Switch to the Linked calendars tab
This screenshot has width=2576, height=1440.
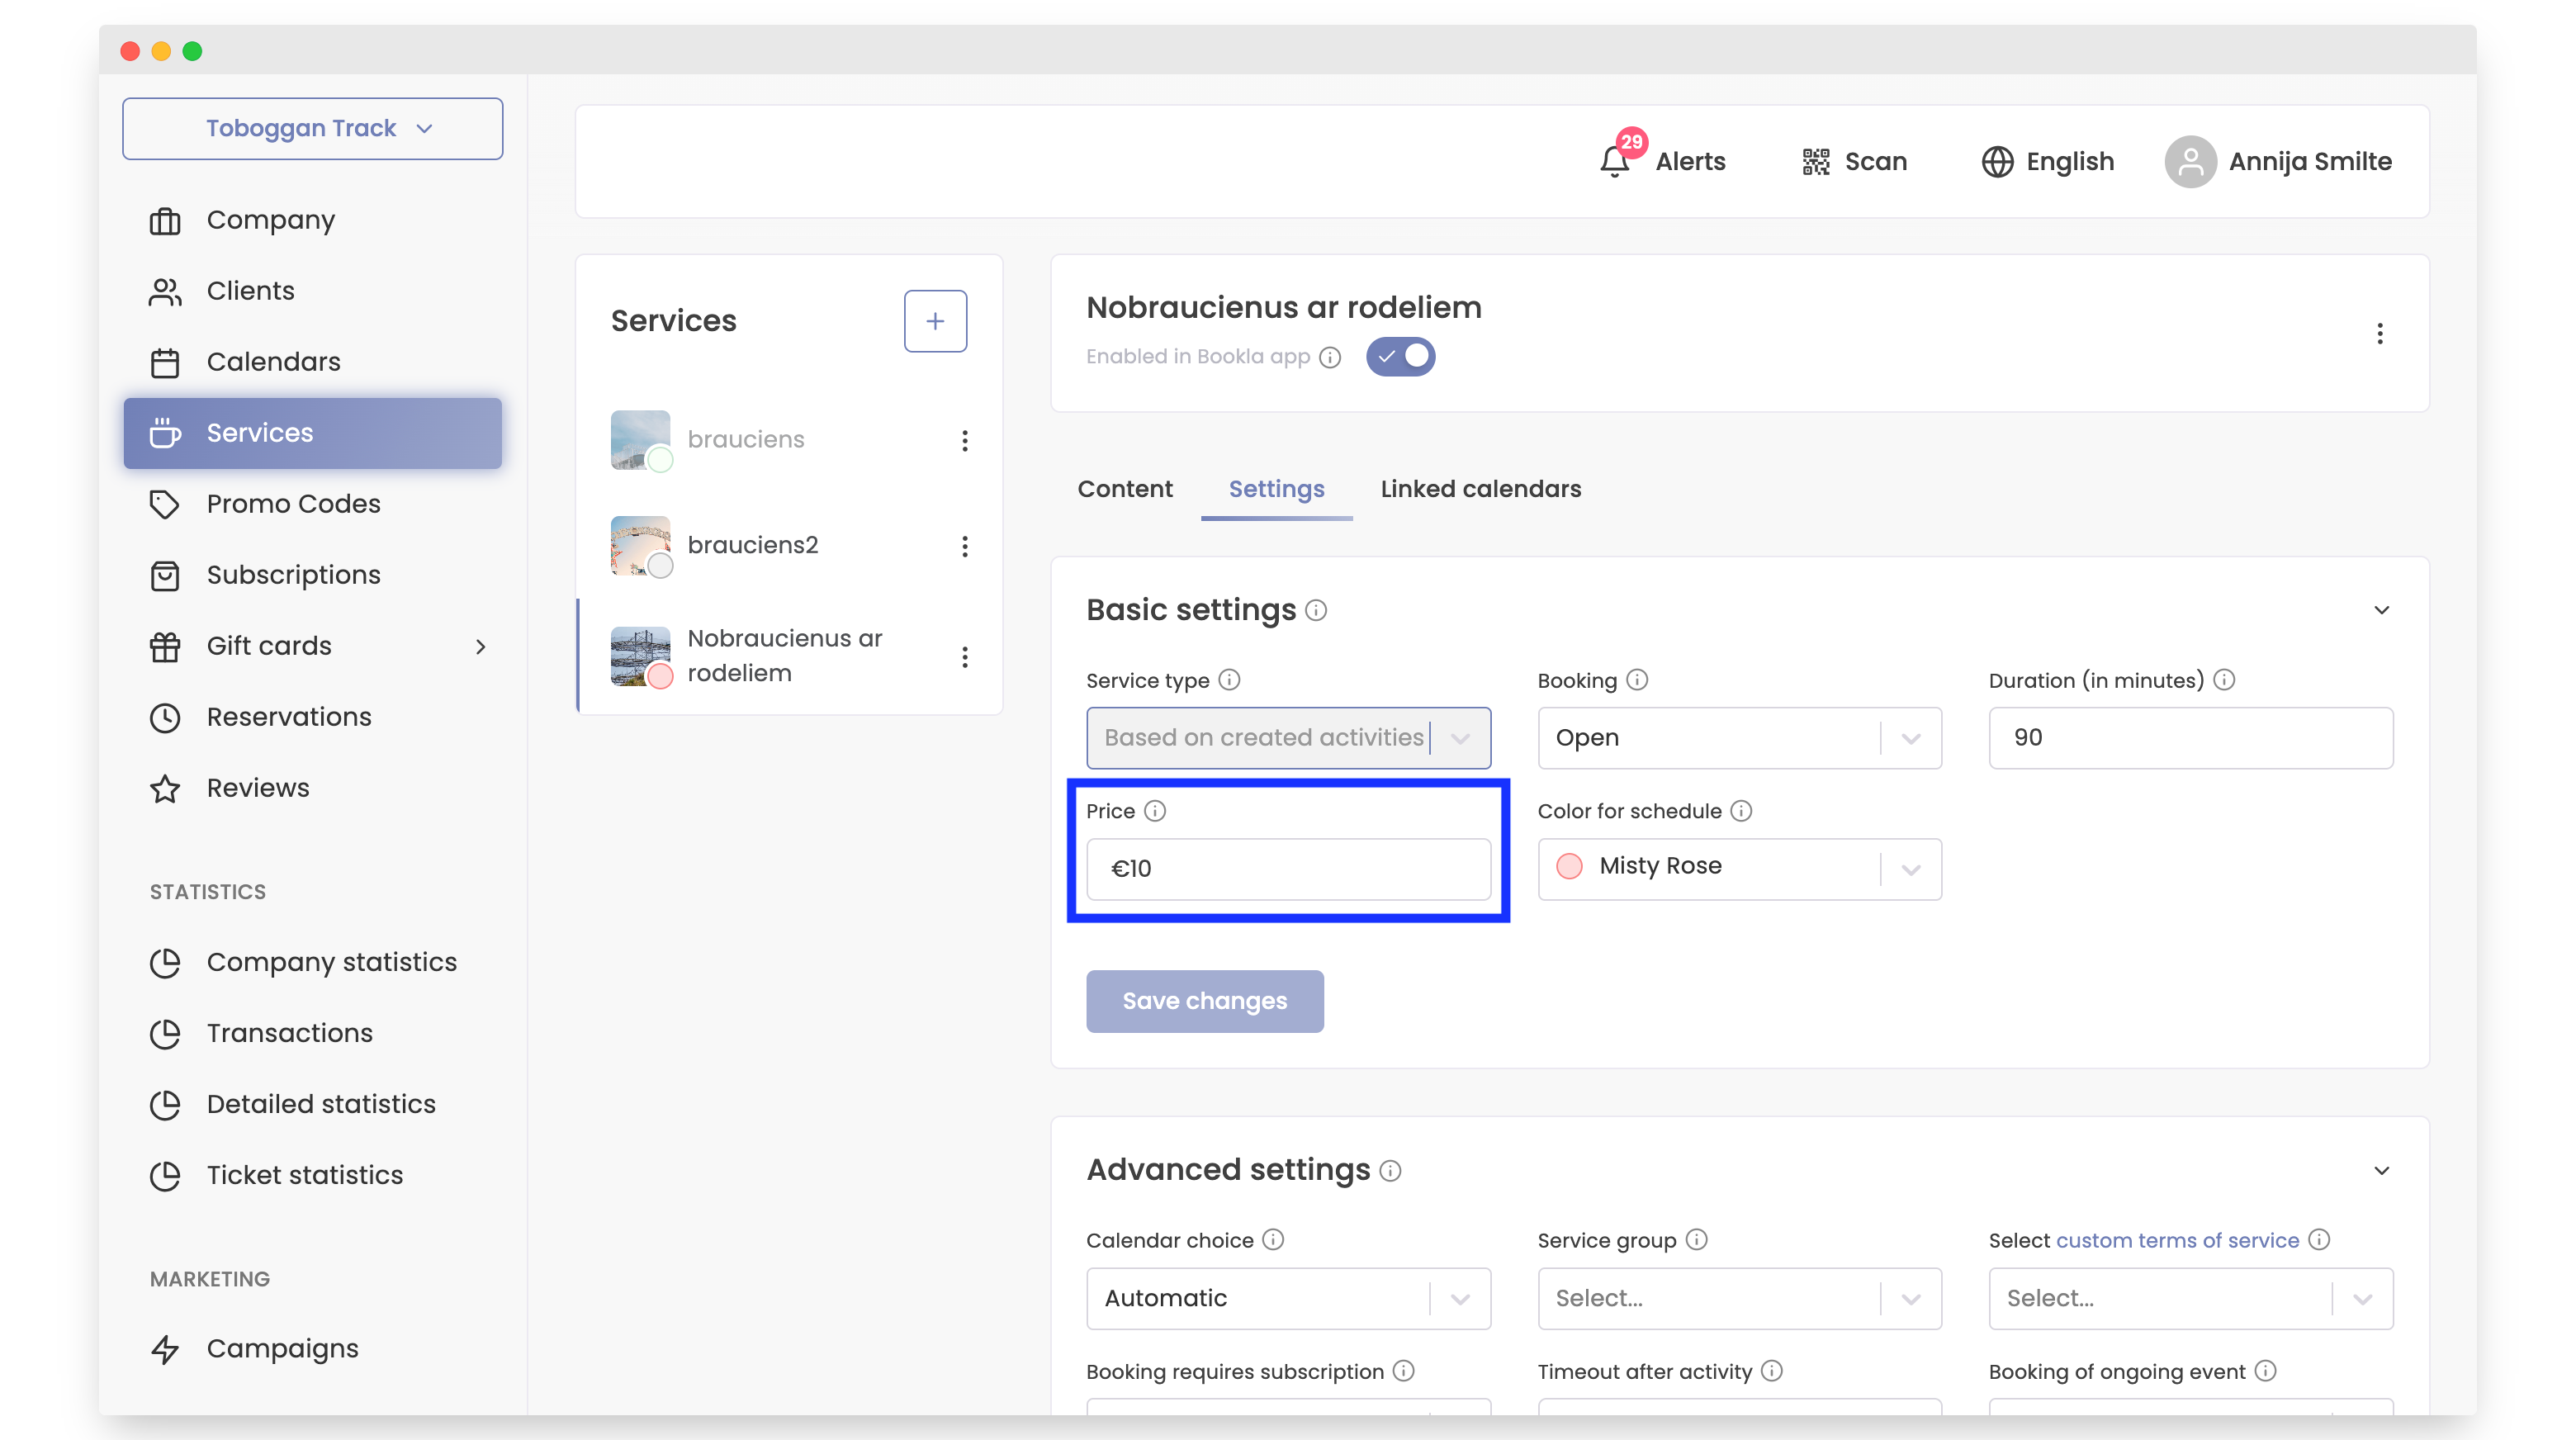(1480, 489)
